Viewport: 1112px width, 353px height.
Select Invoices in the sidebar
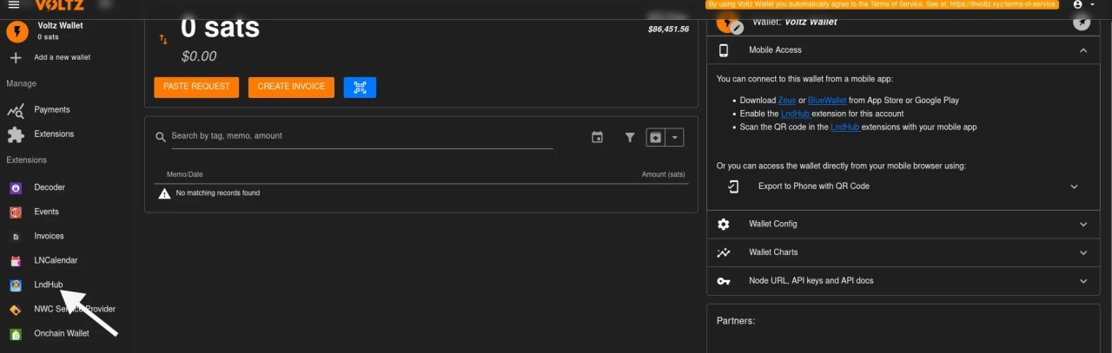[x=50, y=236]
